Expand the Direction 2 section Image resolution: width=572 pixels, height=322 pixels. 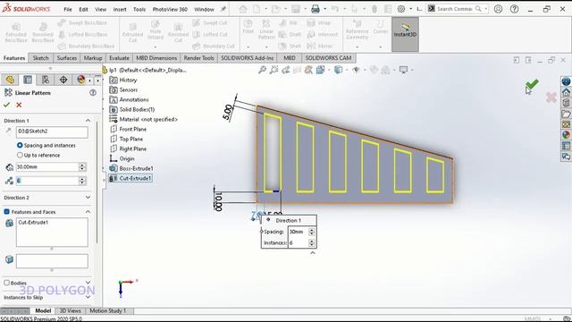(88, 198)
